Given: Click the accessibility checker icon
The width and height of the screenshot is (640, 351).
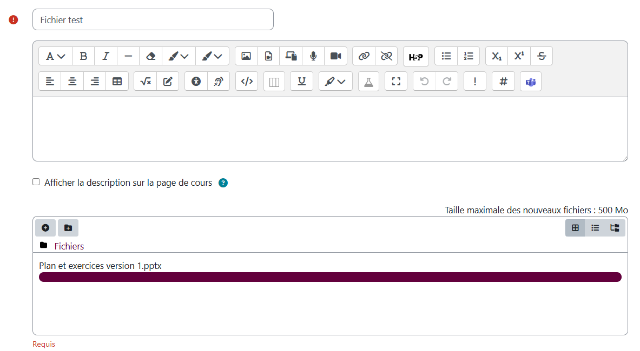Looking at the screenshot, I should pos(196,82).
